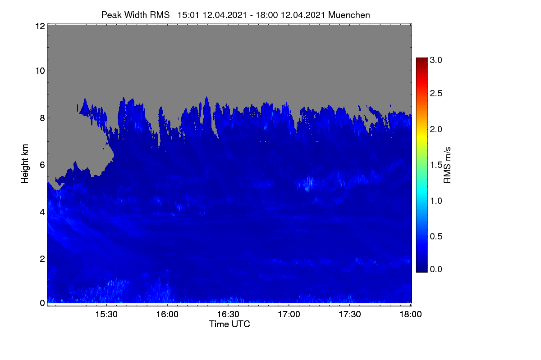
Task: Click the colorbar value 0.0
Action: pyautogui.click(x=436, y=269)
